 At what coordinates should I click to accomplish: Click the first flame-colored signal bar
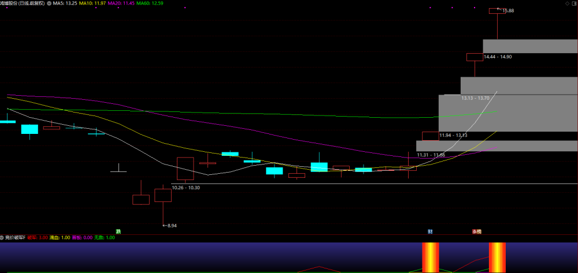[431, 257]
